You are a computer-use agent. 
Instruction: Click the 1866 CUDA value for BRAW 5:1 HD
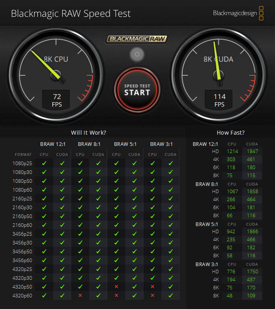click(x=253, y=232)
